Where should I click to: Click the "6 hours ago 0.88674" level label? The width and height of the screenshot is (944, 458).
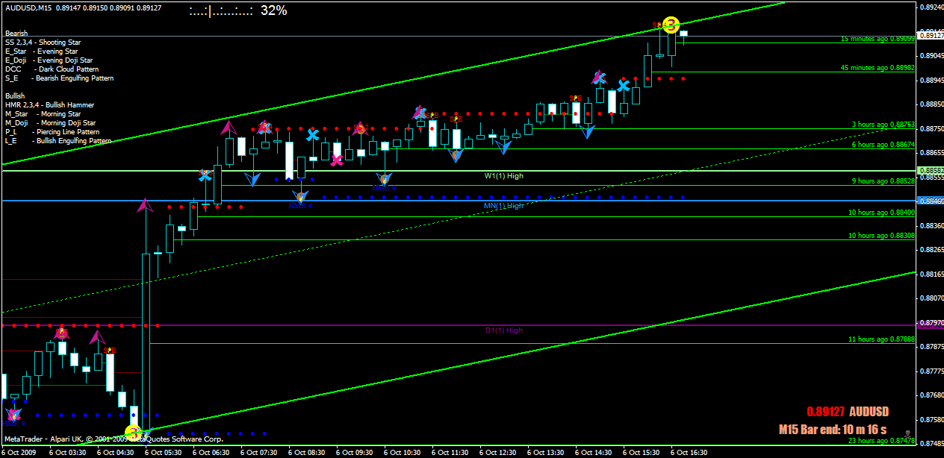(x=884, y=145)
